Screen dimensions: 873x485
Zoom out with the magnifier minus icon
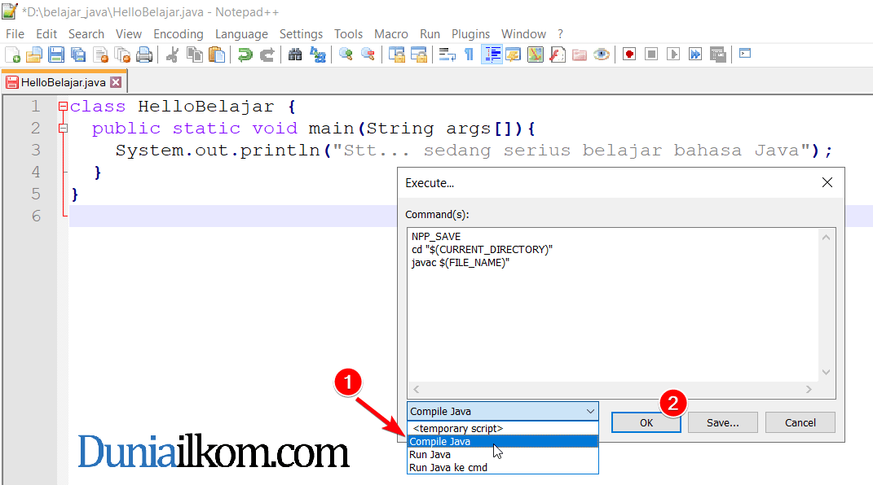coord(368,55)
